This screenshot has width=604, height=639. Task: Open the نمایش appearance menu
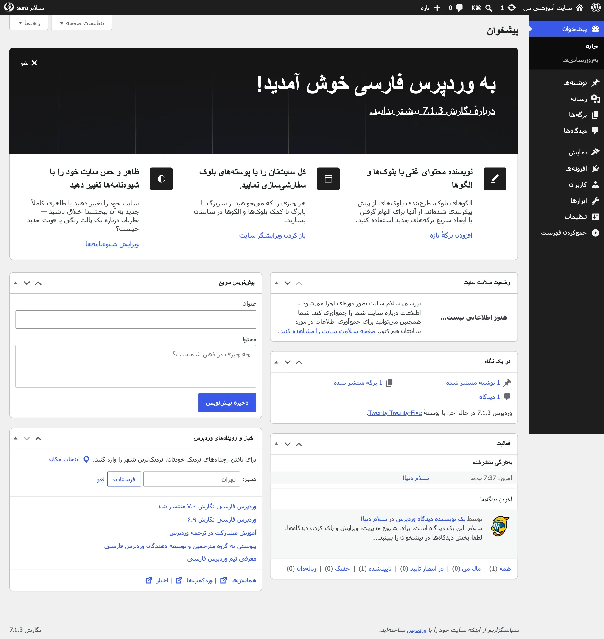point(566,152)
